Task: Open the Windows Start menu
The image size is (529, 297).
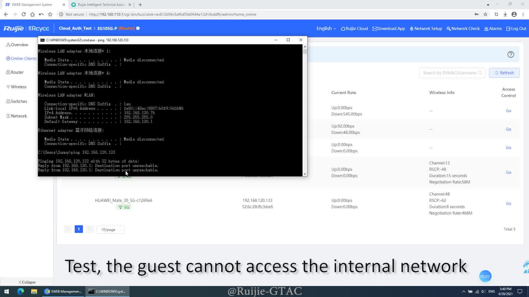Action: tap(7, 291)
